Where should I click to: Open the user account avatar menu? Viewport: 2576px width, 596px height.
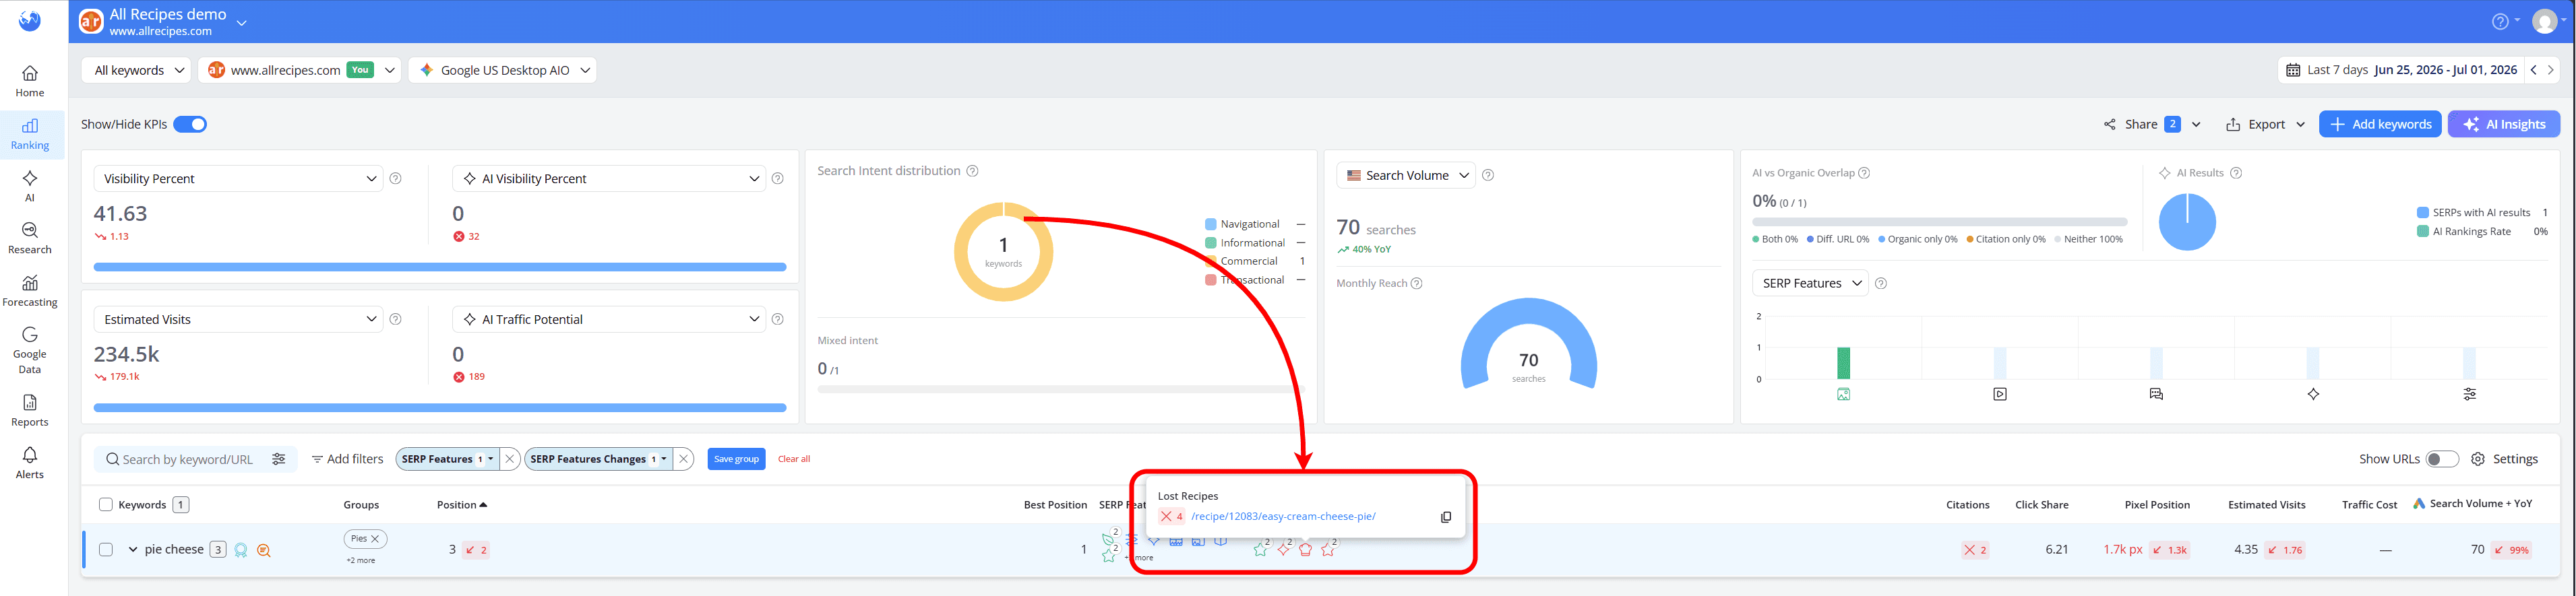point(2544,21)
